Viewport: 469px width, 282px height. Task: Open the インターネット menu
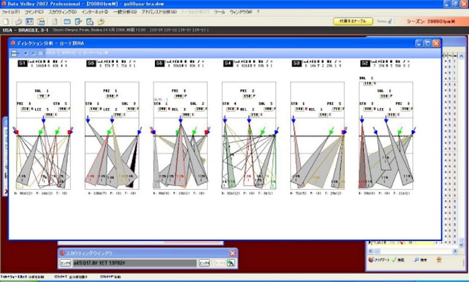coord(93,12)
